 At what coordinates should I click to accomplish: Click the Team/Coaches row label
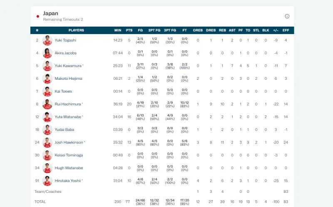tap(48, 192)
